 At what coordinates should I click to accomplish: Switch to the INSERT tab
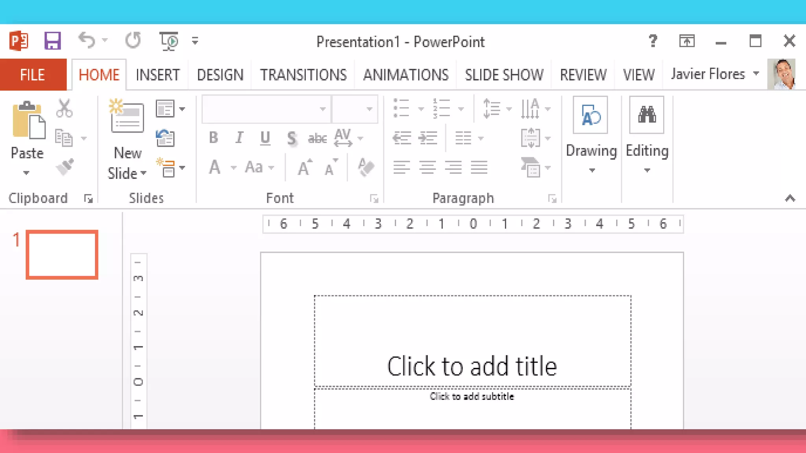tap(157, 75)
